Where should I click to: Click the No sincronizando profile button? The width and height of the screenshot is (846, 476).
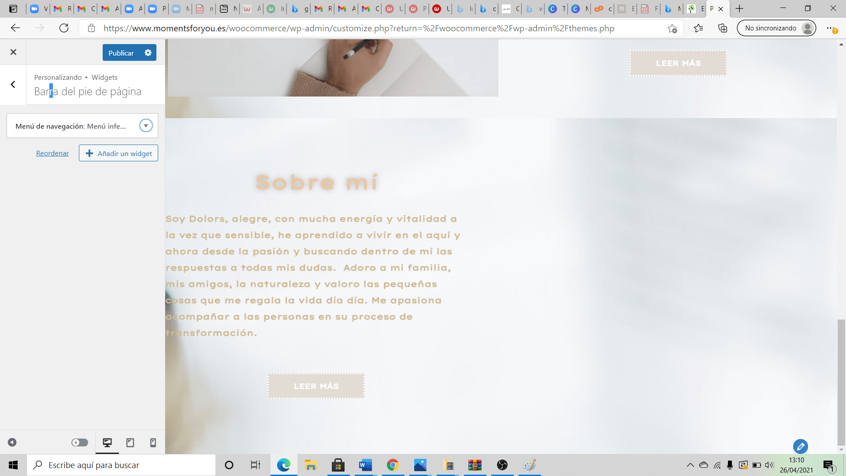(x=776, y=28)
